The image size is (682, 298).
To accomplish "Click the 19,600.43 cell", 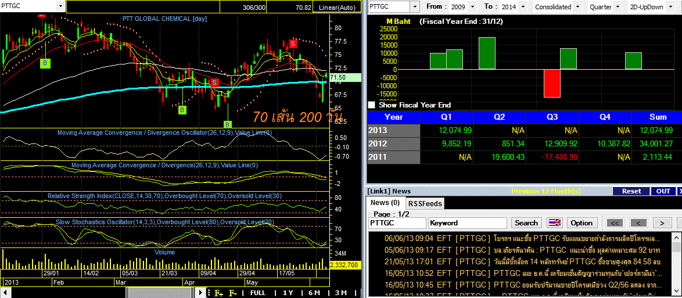I will [500, 157].
